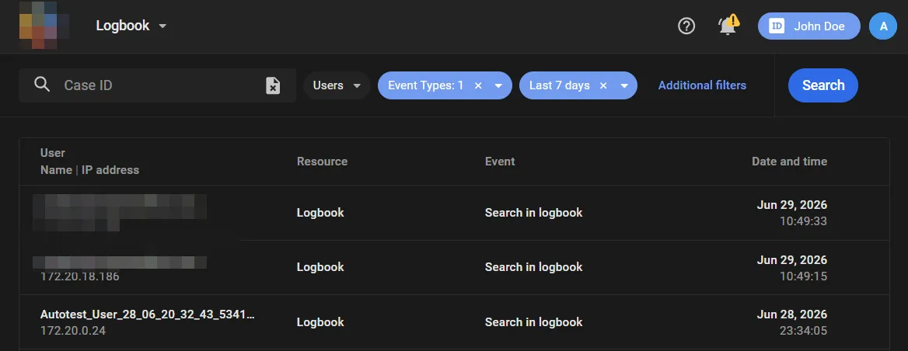Click the Date and time column header
Screen dimensions: 908x351
tap(789, 162)
